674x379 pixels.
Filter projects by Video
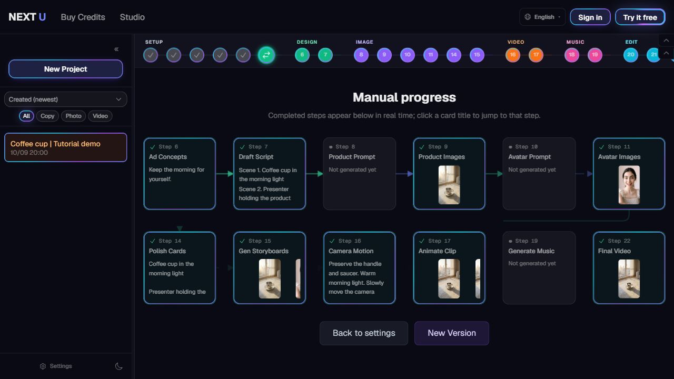pos(100,116)
